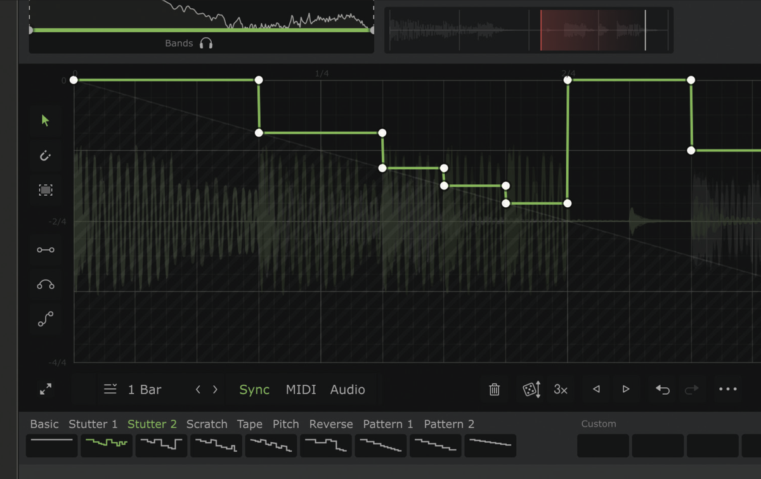761x479 pixels.
Task: Expand the editor with the fullscreen arrows icon
Action: 45,389
